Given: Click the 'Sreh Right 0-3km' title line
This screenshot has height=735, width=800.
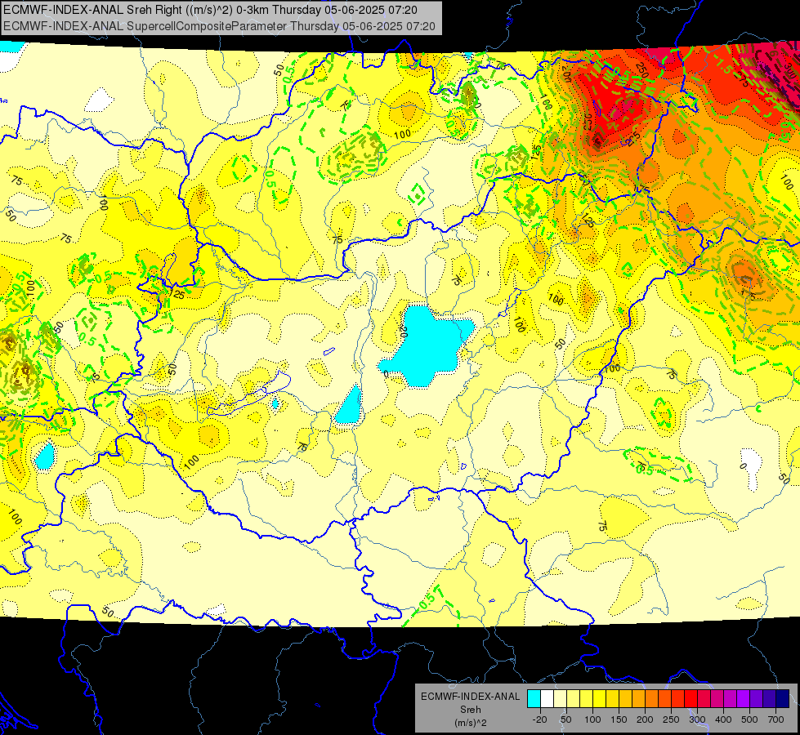Looking at the screenshot, I should point(210,10).
